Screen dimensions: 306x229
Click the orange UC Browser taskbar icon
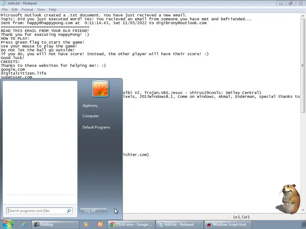click(100, 225)
